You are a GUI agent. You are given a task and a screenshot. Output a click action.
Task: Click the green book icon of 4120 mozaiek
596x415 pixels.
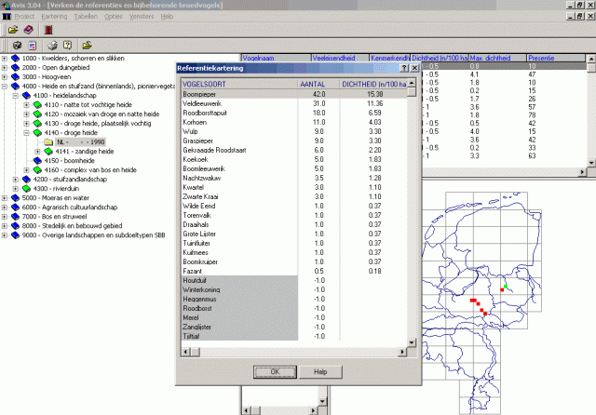pyautogui.click(x=37, y=114)
